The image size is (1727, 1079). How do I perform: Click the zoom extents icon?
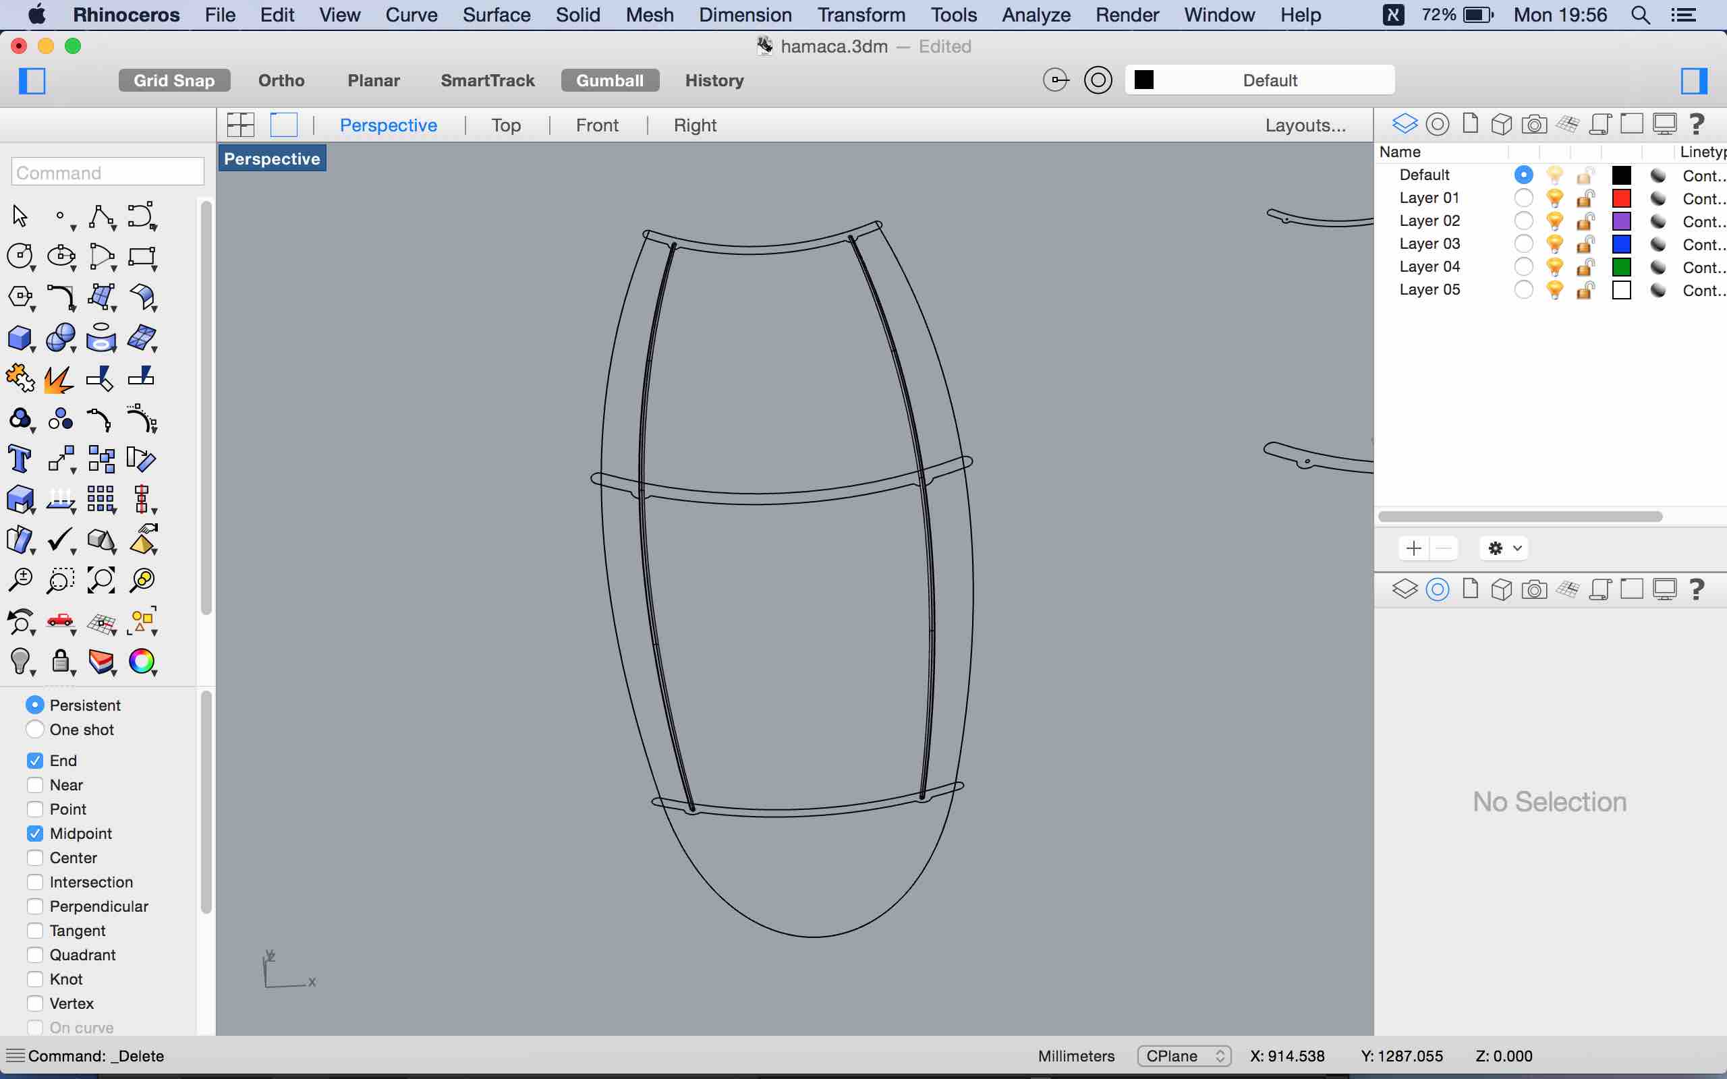tap(101, 579)
